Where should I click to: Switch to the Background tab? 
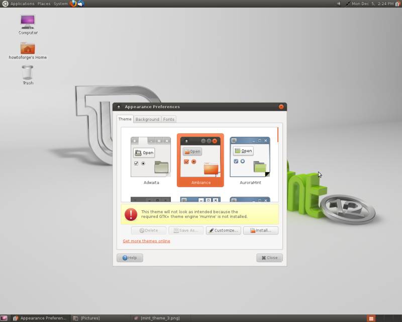pos(147,119)
